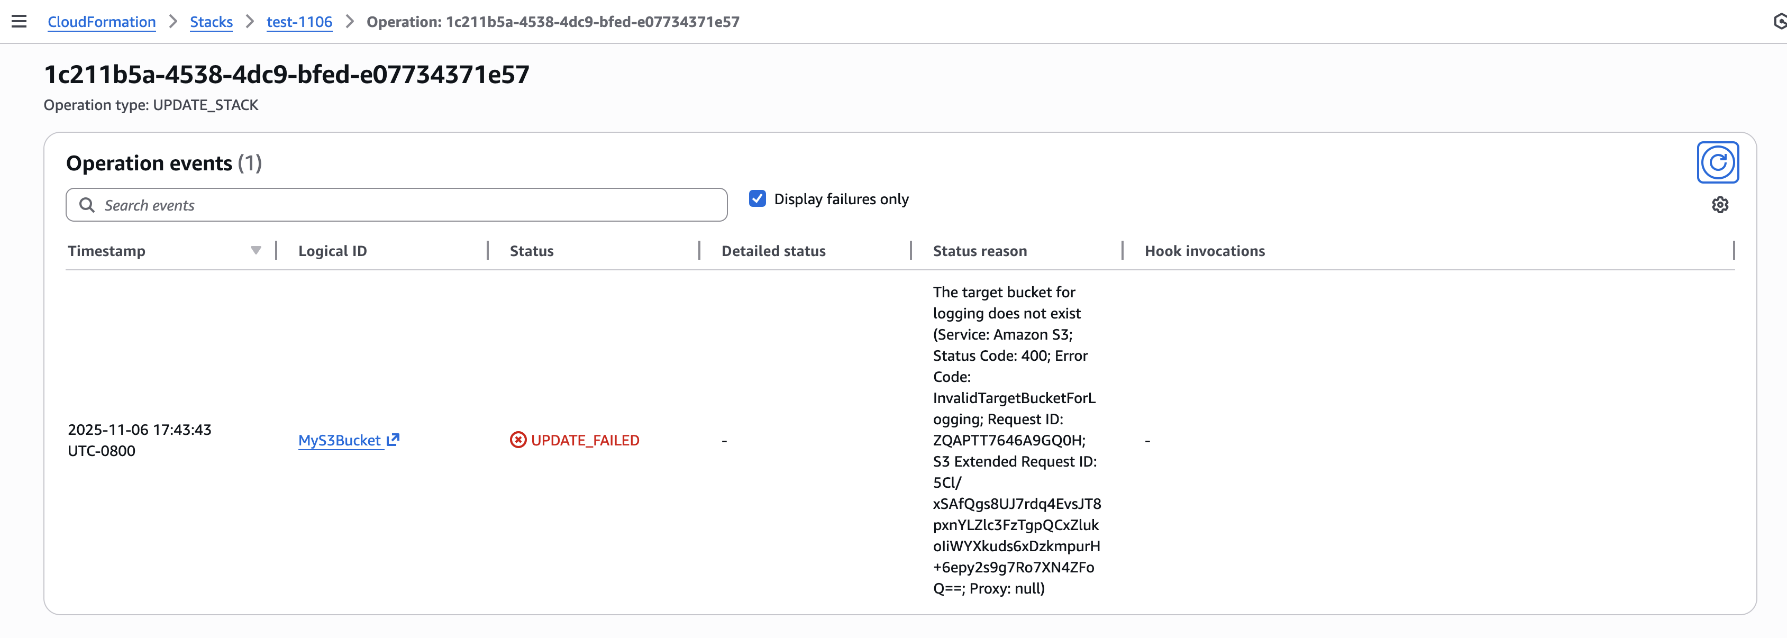Screen dimensions: 1787x638
Task: Click the magnifier icon in search box
Action: (87, 205)
